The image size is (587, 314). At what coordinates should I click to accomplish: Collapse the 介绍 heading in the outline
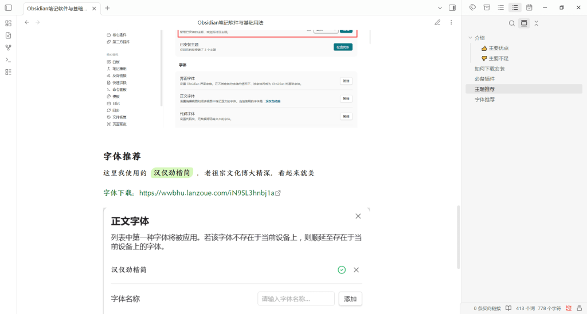point(471,38)
